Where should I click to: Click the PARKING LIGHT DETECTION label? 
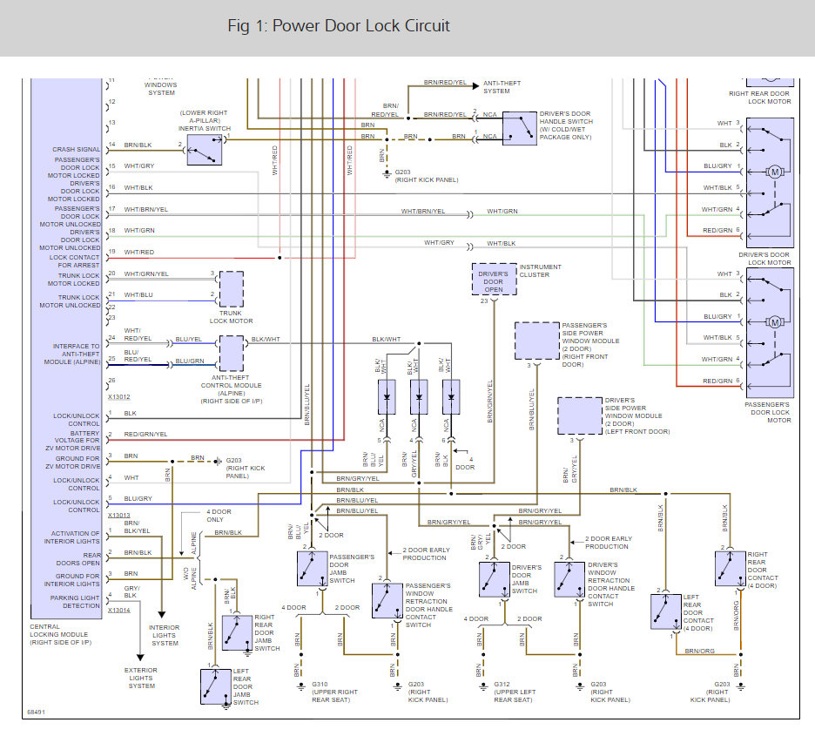tap(76, 602)
